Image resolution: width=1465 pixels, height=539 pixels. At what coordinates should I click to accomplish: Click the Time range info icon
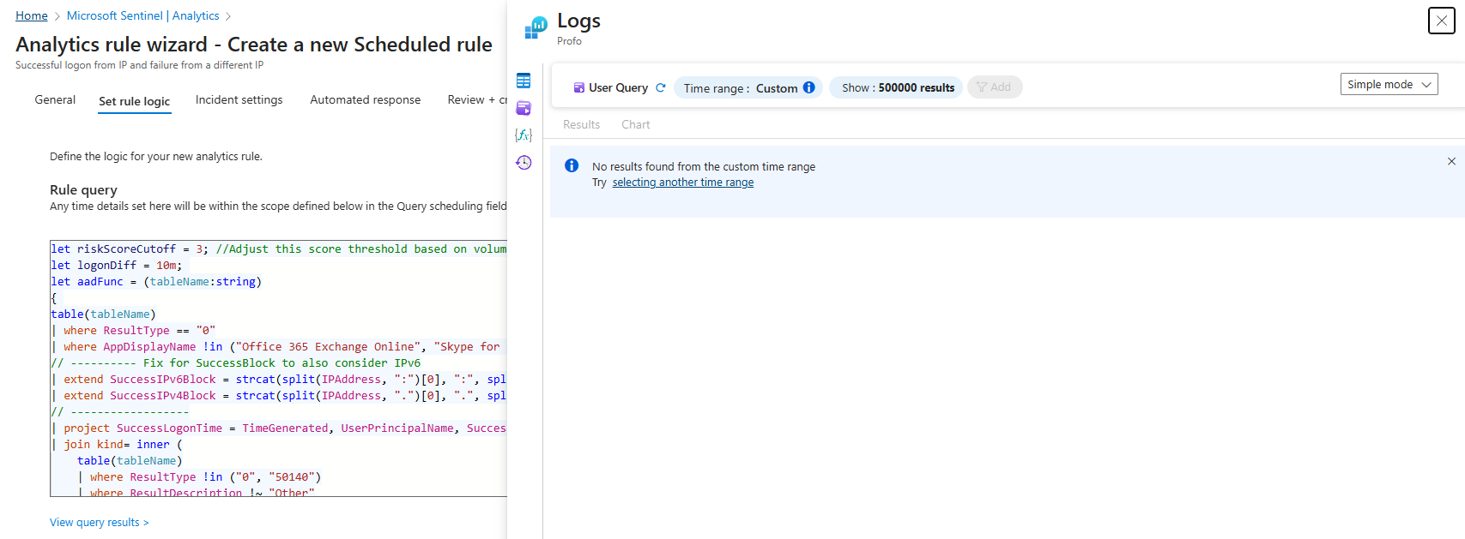(809, 87)
